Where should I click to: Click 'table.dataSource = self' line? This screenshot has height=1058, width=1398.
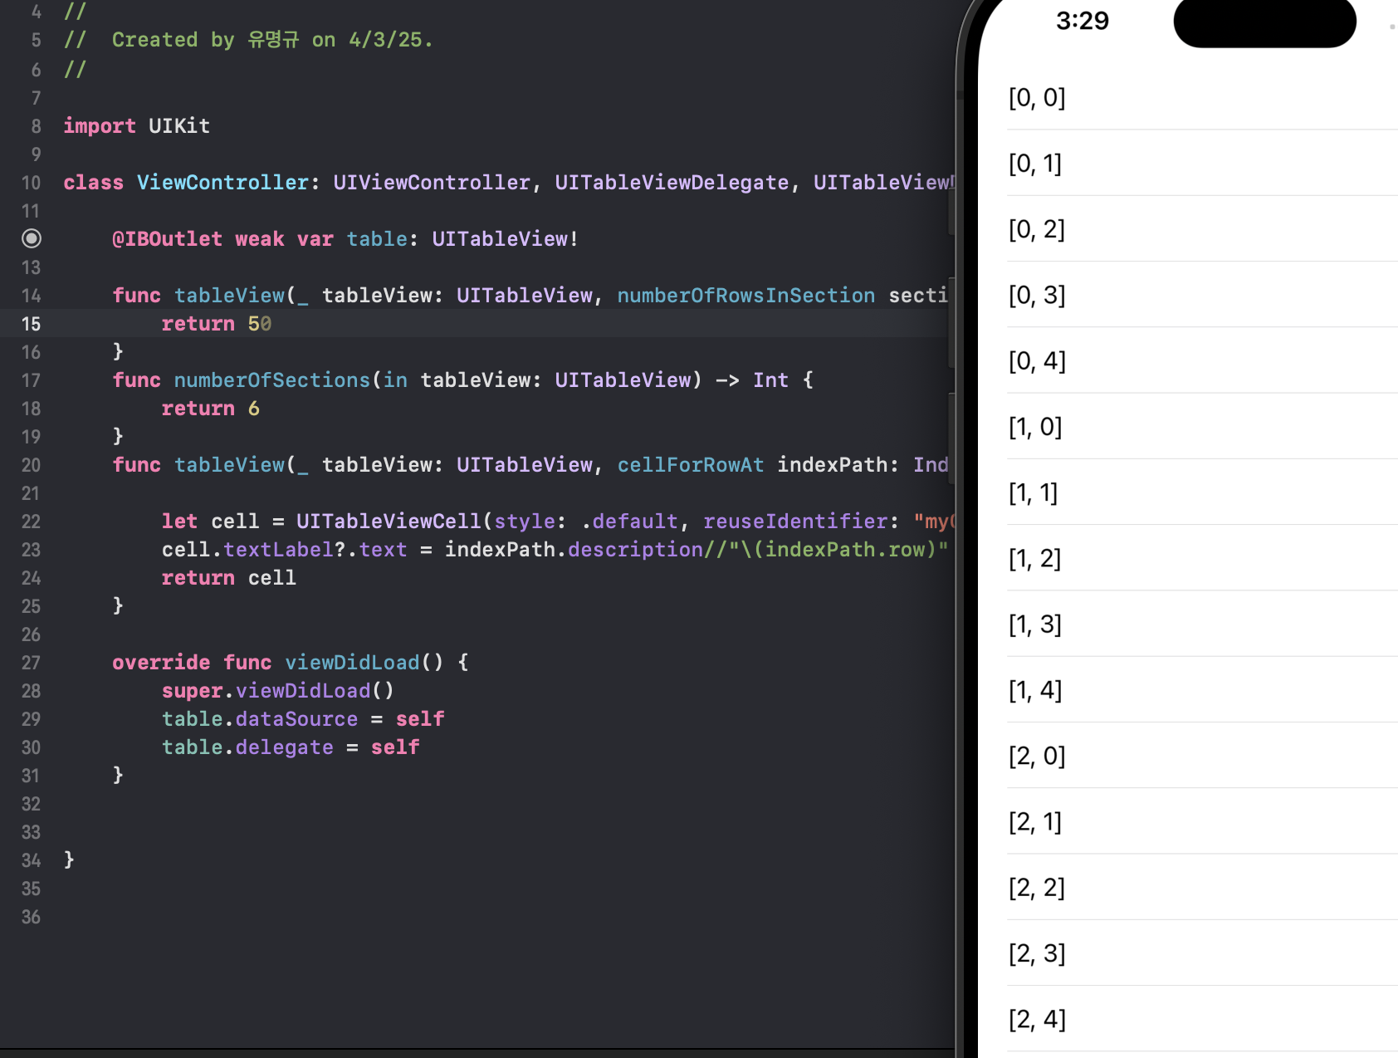[x=303, y=719]
